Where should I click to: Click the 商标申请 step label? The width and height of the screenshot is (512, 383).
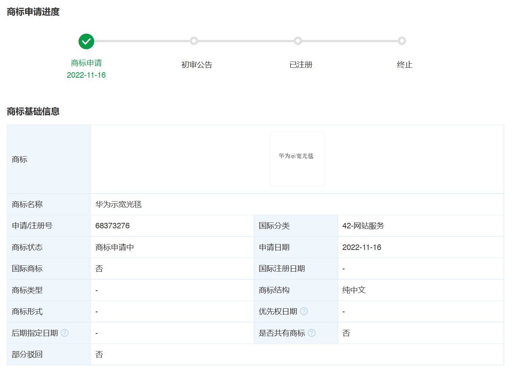(x=86, y=63)
